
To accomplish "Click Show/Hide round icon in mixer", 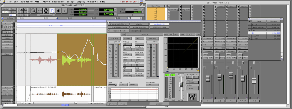I will click(166, 6).
